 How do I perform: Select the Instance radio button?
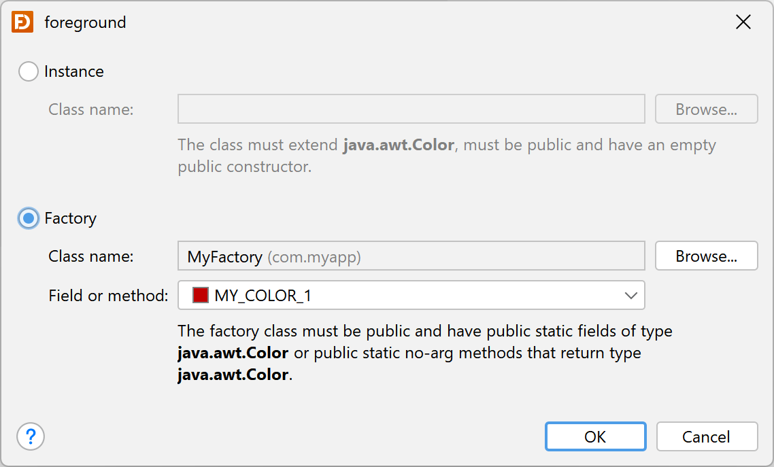[x=28, y=71]
